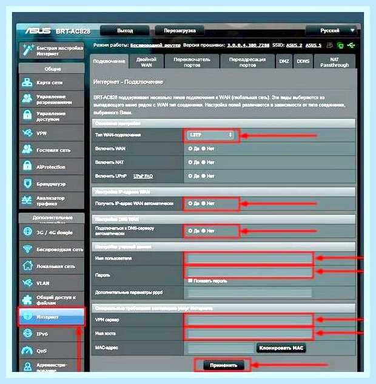
Task: Select Нет for automatic WAN IP
Action: [x=203, y=203]
